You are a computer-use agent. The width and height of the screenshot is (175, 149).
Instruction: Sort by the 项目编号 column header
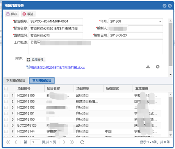tap(30, 88)
